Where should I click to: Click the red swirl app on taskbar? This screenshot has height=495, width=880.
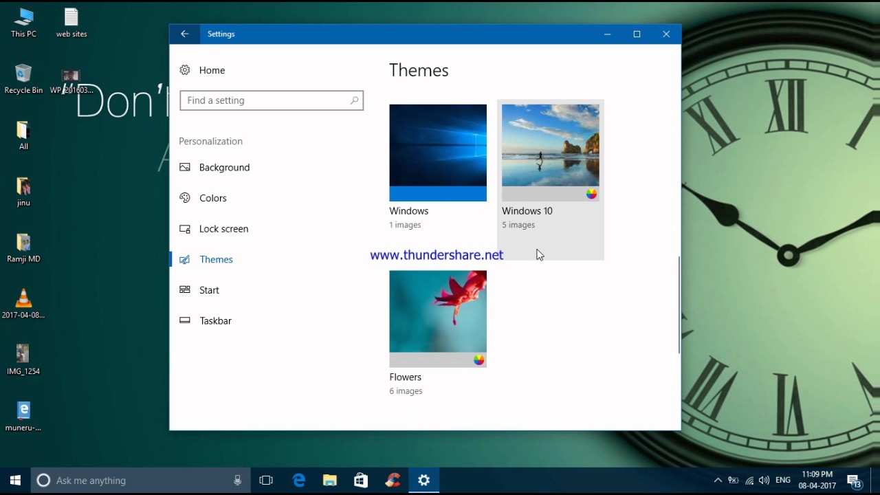(393, 481)
